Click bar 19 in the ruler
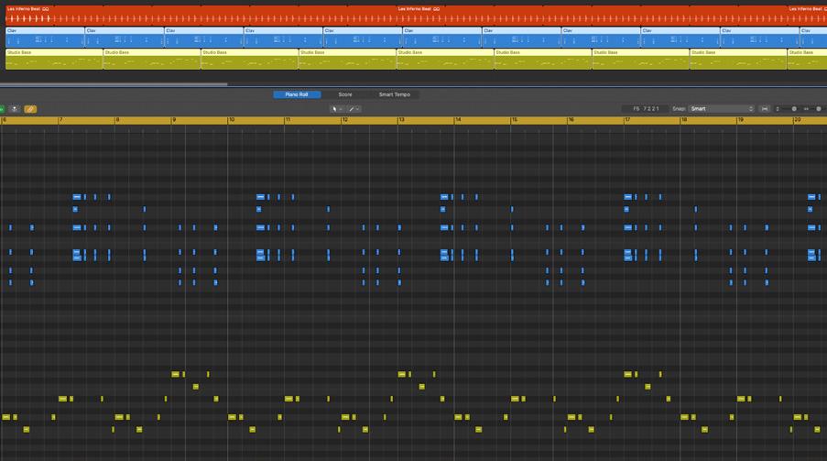This screenshot has width=827, height=461. pyautogui.click(x=741, y=120)
